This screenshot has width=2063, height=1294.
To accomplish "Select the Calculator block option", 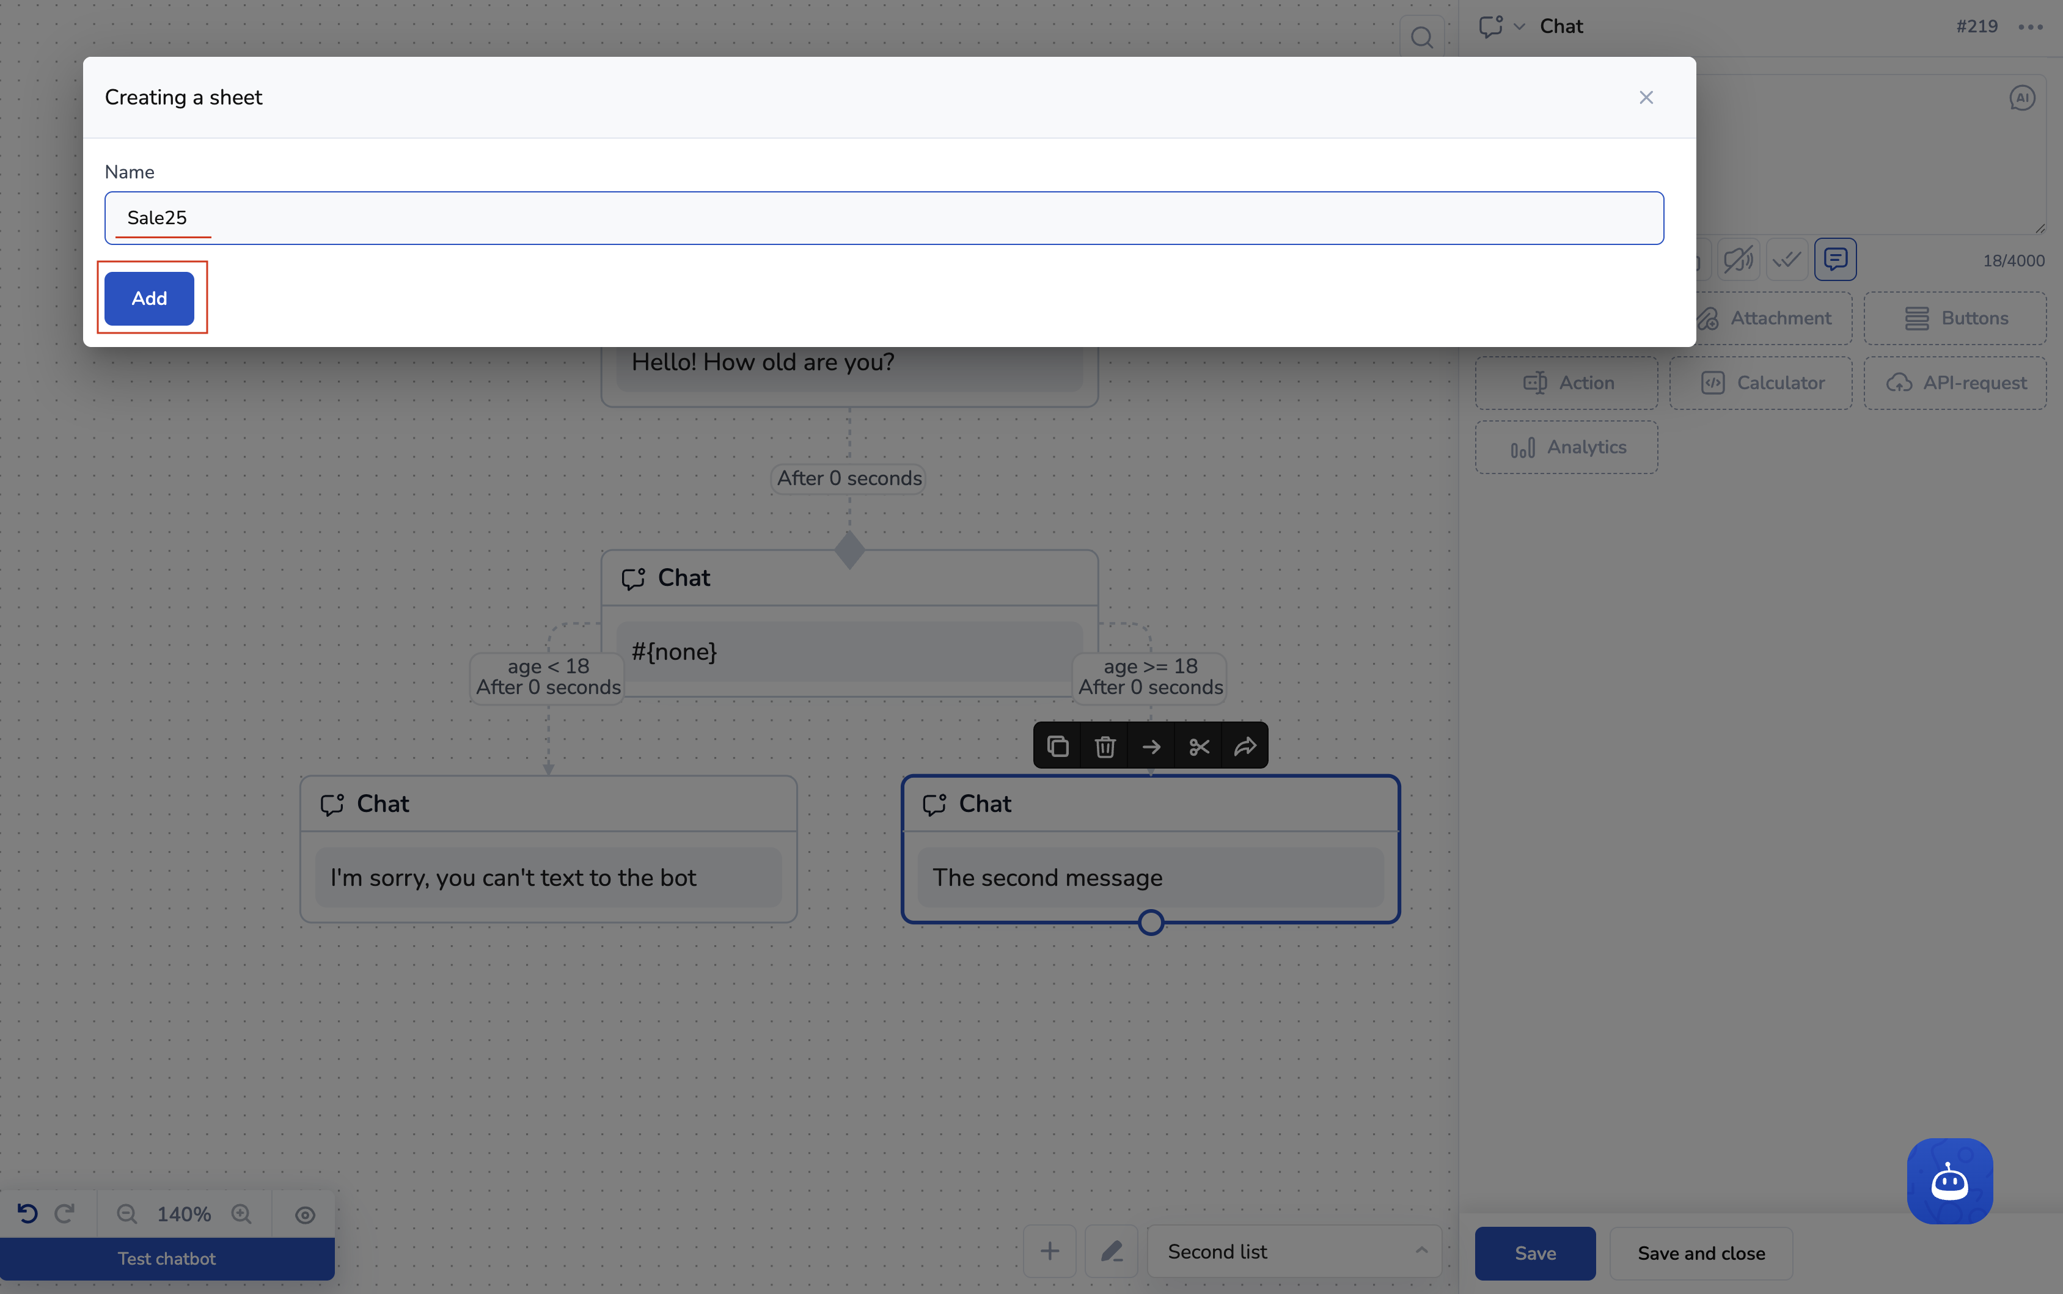I will click(1761, 382).
